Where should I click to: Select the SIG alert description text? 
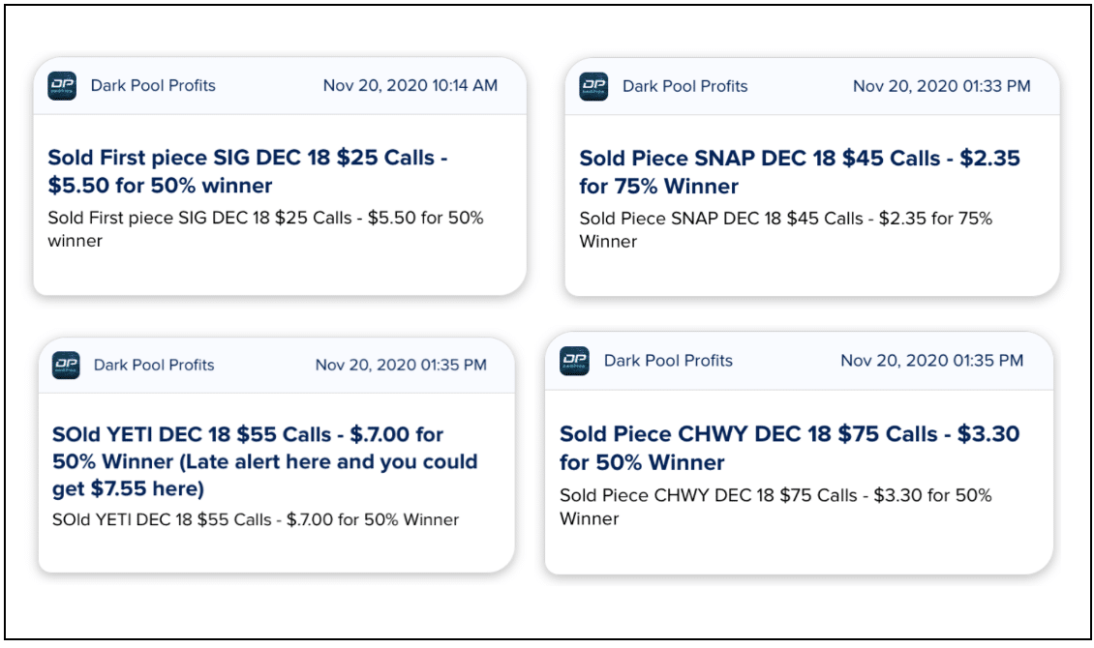tap(265, 229)
